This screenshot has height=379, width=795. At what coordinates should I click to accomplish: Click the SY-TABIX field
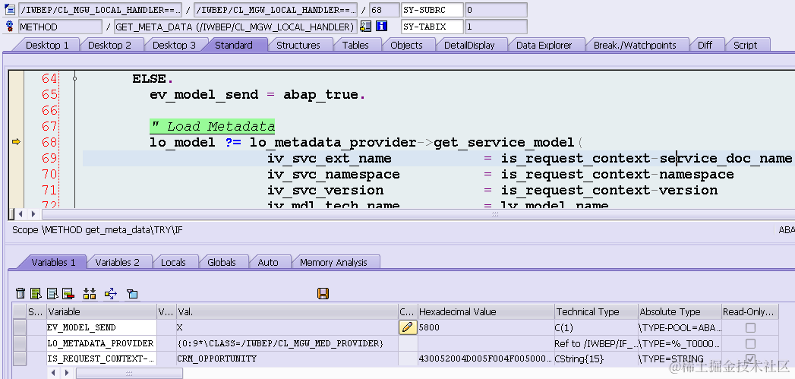click(x=432, y=27)
